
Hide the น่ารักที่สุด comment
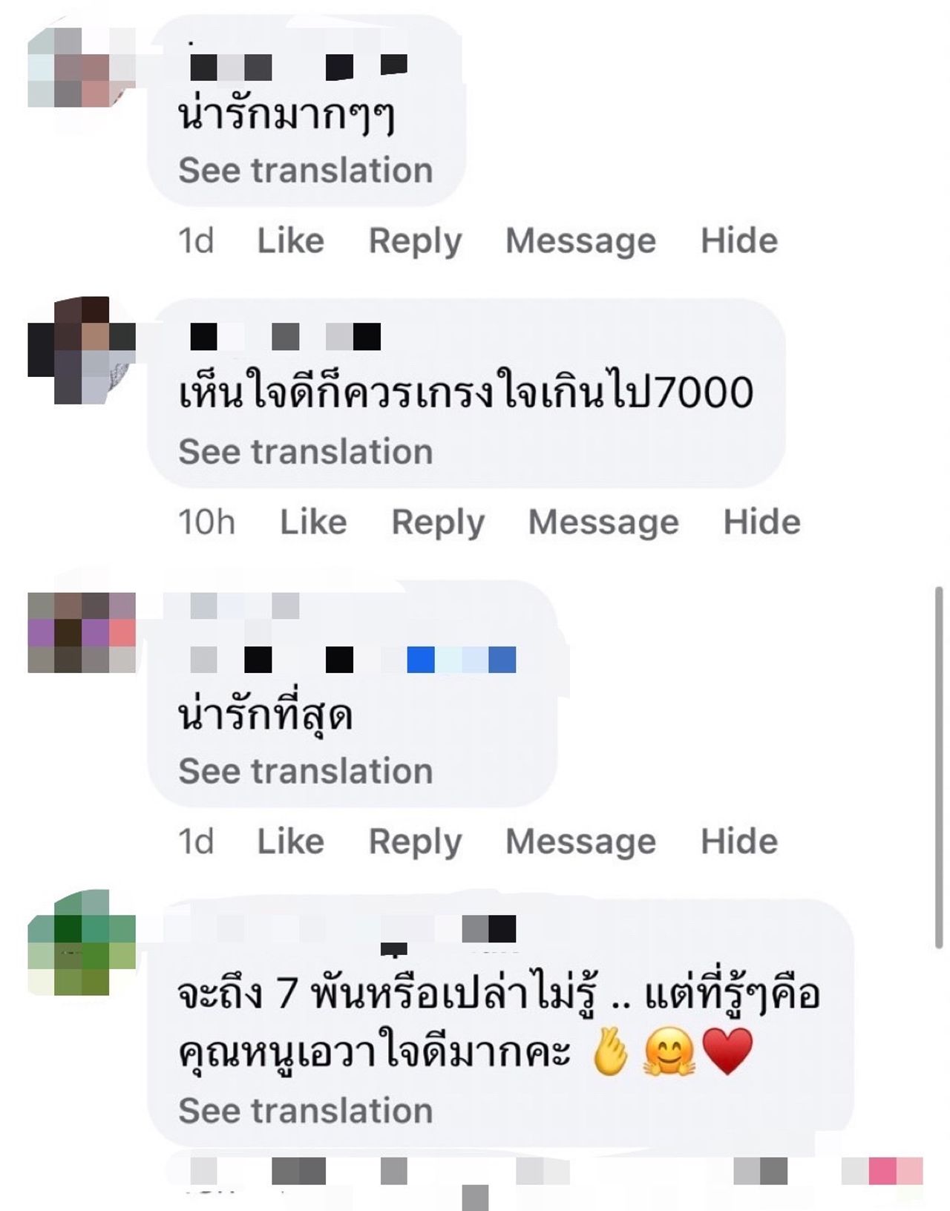pyautogui.click(x=739, y=841)
